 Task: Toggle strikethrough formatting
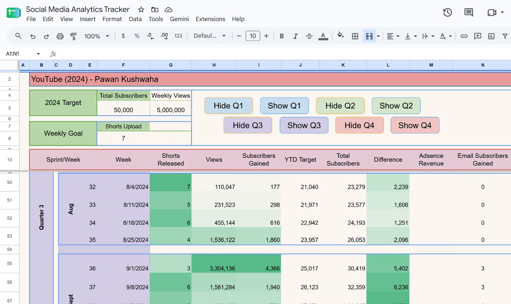[x=309, y=36]
